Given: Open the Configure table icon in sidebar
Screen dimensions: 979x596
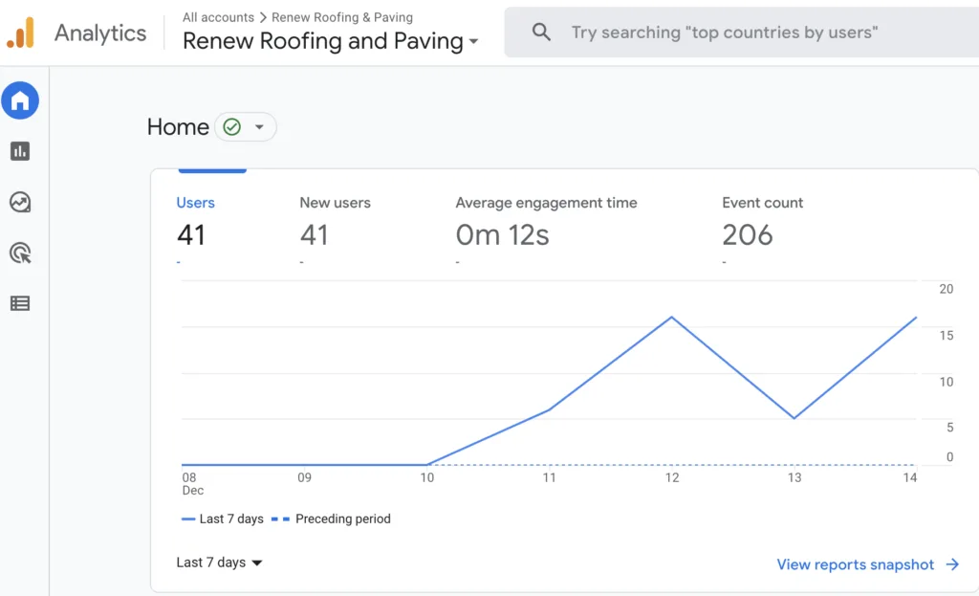Looking at the screenshot, I should tap(20, 303).
